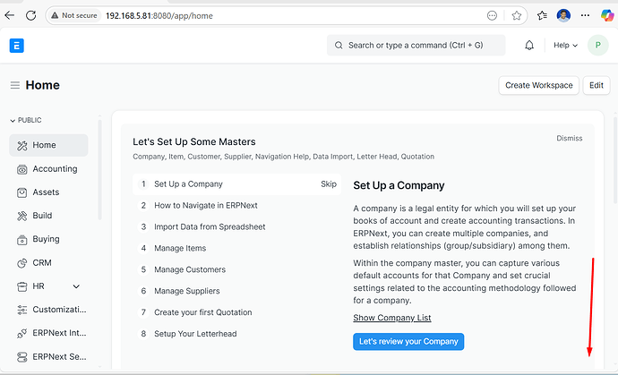Open the browser three-dot settings menu
618x375 pixels.
click(585, 15)
